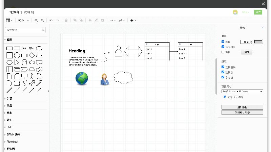
Task: Open the view layout dropdown in the toolbar
Action: click(x=9, y=20)
